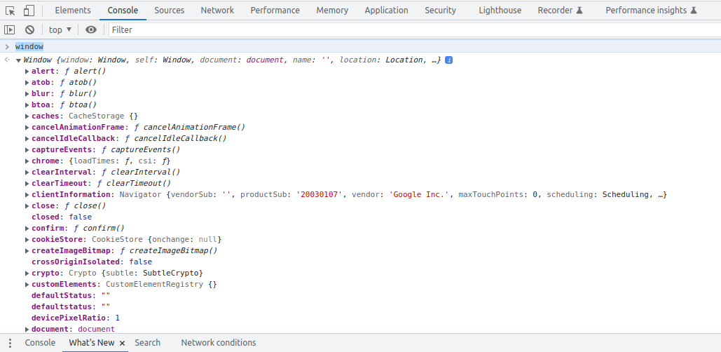Open the Performance insights tab
The width and height of the screenshot is (721, 352).
point(651,10)
